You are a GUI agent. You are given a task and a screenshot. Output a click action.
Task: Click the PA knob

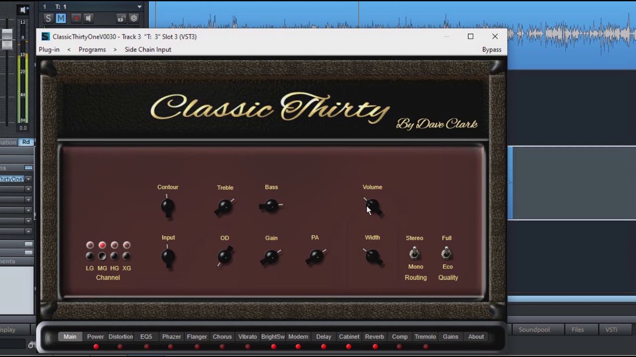(316, 256)
